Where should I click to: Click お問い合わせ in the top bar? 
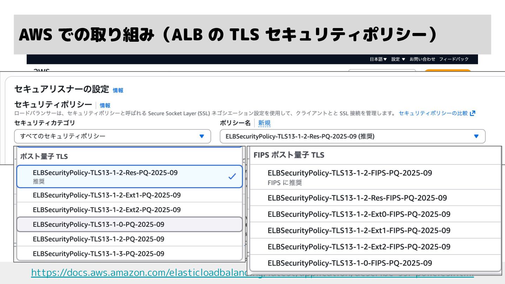pyautogui.click(x=422, y=59)
